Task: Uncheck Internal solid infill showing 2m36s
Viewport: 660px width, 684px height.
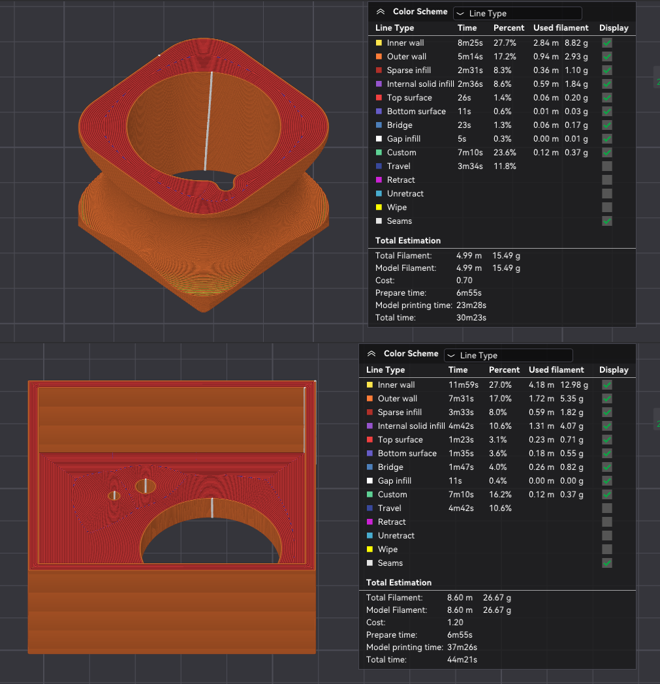Action: [x=606, y=84]
